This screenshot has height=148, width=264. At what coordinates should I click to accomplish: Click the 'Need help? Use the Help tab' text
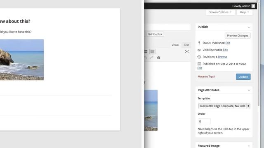point(224,131)
